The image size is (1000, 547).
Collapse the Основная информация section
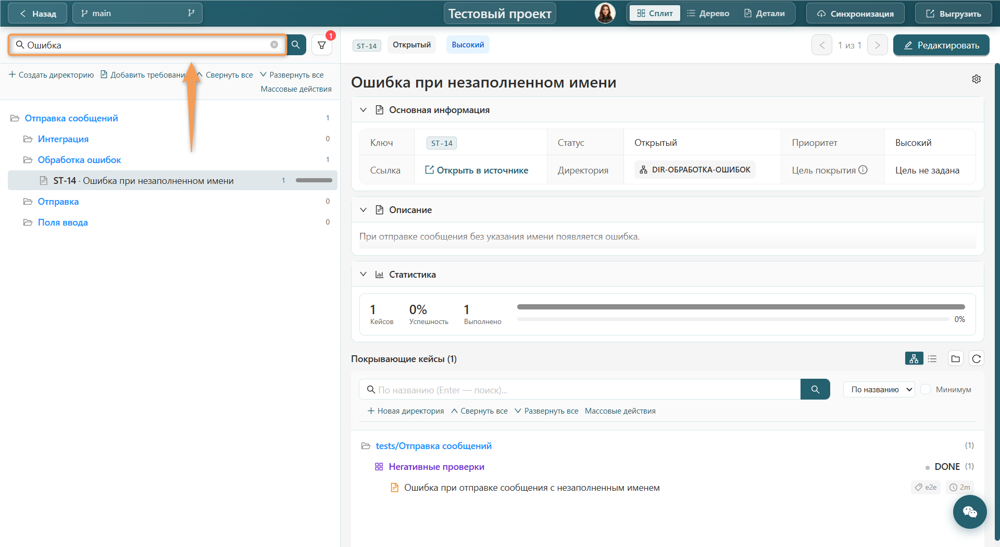[363, 110]
